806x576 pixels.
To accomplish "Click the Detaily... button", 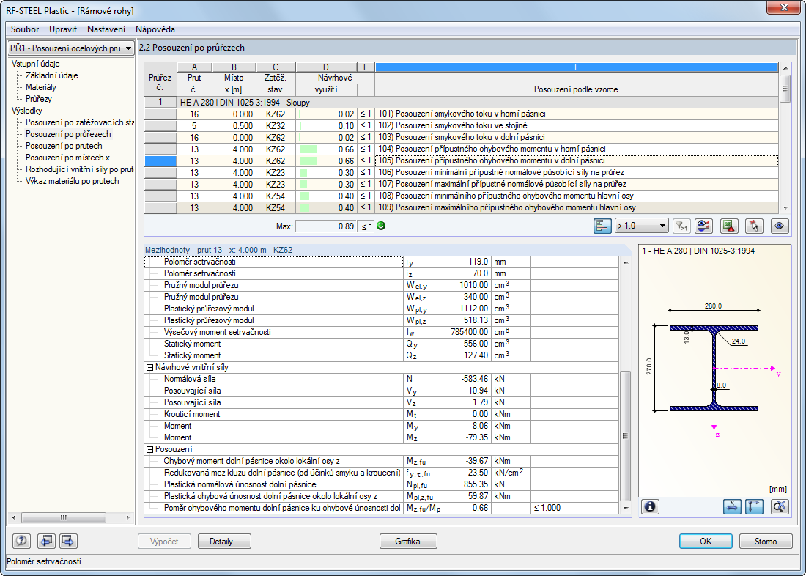I will tap(225, 541).
